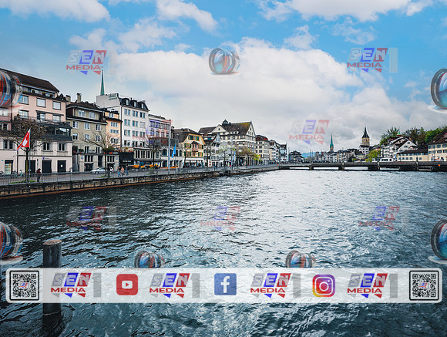447x337 pixels.
Task: Click the QR code at banner's left end
Action: pyautogui.click(x=24, y=285)
